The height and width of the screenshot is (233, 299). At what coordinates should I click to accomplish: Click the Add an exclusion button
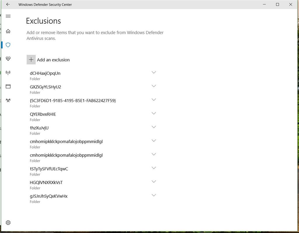(53, 60)
